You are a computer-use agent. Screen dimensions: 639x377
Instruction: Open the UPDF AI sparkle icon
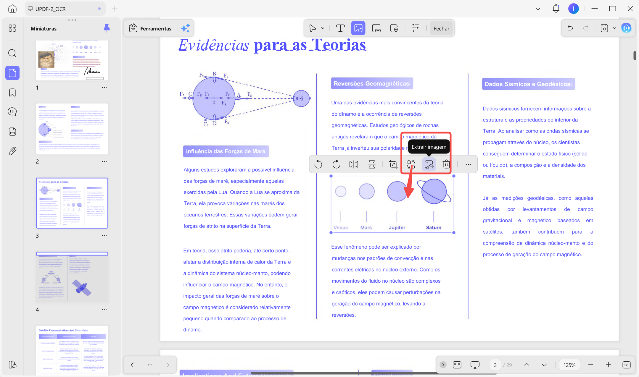click(x=185, y=28)
